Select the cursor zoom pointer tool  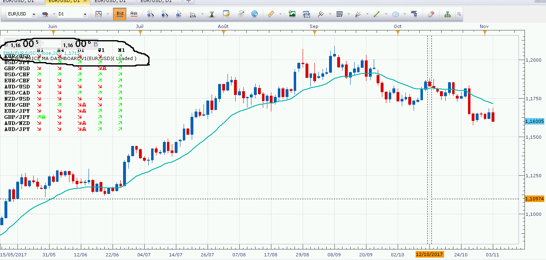tap(178, 14)
